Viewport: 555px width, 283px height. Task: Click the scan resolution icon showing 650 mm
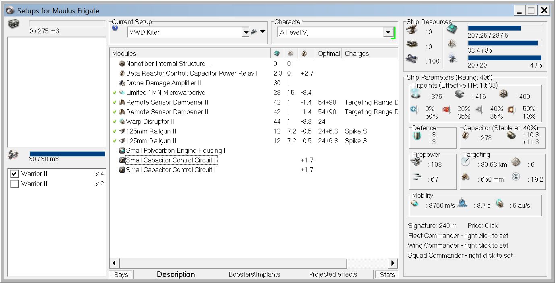tap(466, 176)
